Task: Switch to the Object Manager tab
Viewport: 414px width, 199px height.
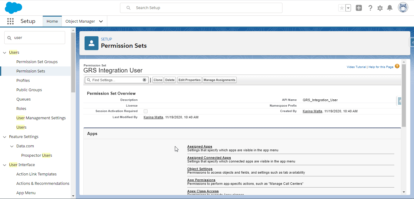Action: (x=80, y=21)
